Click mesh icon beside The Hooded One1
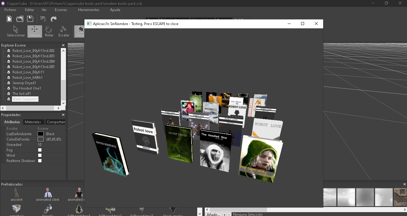Screen dimensions: 407x216 (9, 88)
